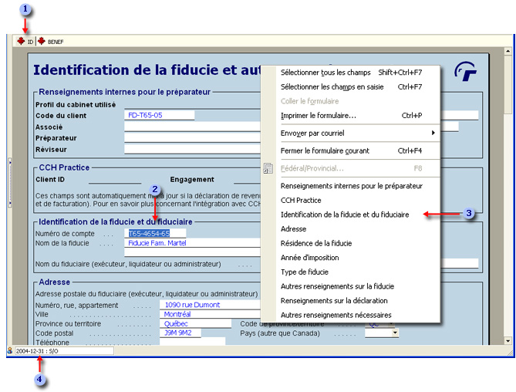Click the Engagement label in CCH Practice
The width and height of the screenshot is (516, 392).
192,179
